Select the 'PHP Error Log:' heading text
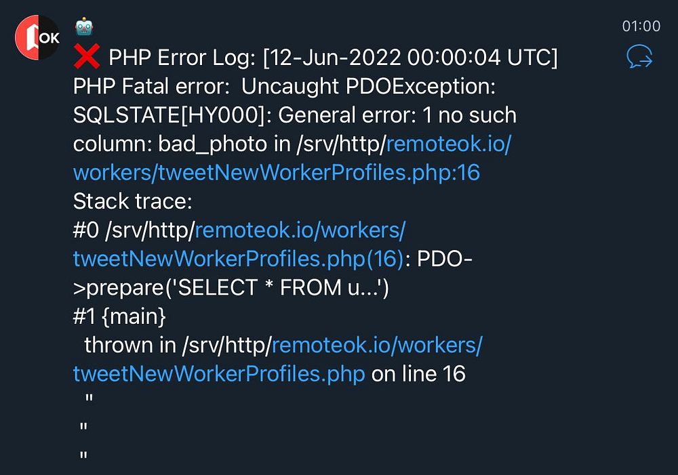 click(182, 58)
